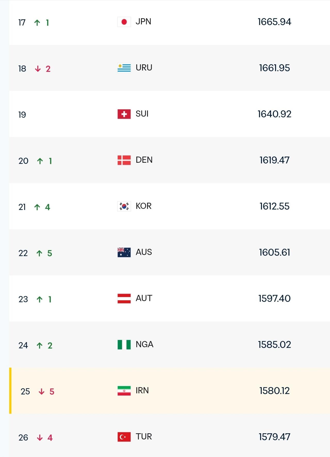Click the red down arrow beside rank 25
Viewport: 330px width, 457px height.
coord(42,392)
